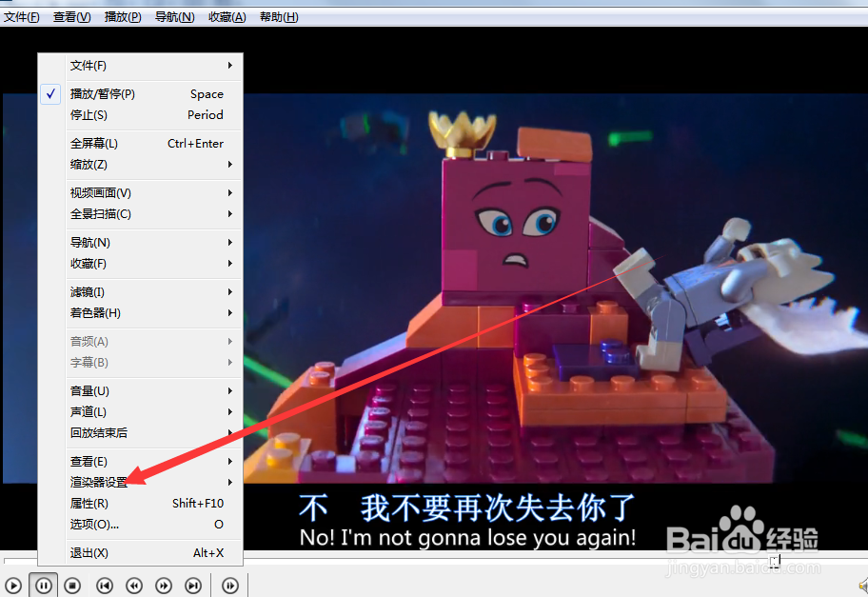Click the rewind playback icon

pyautogui.click(x=133, y=586)
